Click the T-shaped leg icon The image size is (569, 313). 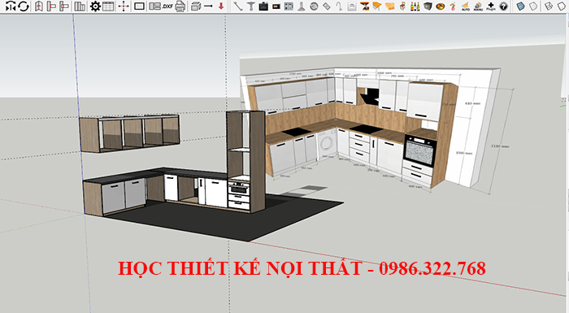click(x=250, y=6)
